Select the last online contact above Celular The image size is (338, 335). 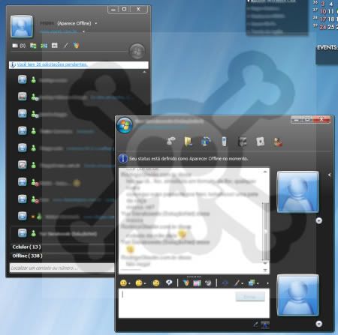(x=62, y=234)
